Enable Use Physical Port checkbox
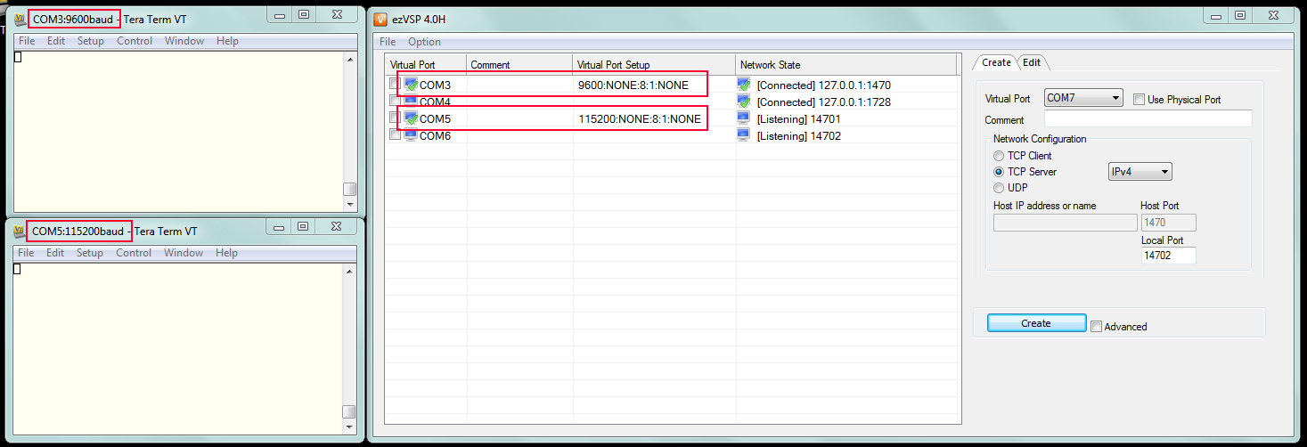Image resolution: width=1307 pixels, height=447 pixels. tap(1139, 99)
